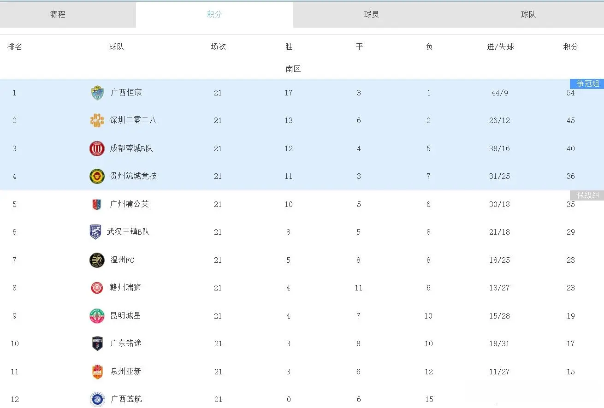Open the 广州蒲公英 team name link
The height and width of the screenshot is (408, 604).
pos(130,204)
